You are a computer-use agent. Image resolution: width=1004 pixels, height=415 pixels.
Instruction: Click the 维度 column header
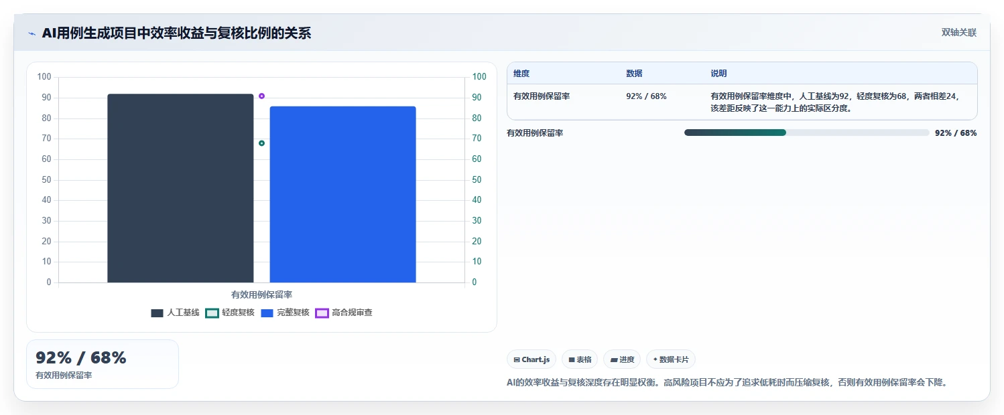click(x=521, y=74)
